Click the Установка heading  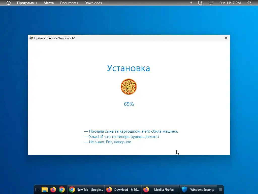click(x=128, y=68)
